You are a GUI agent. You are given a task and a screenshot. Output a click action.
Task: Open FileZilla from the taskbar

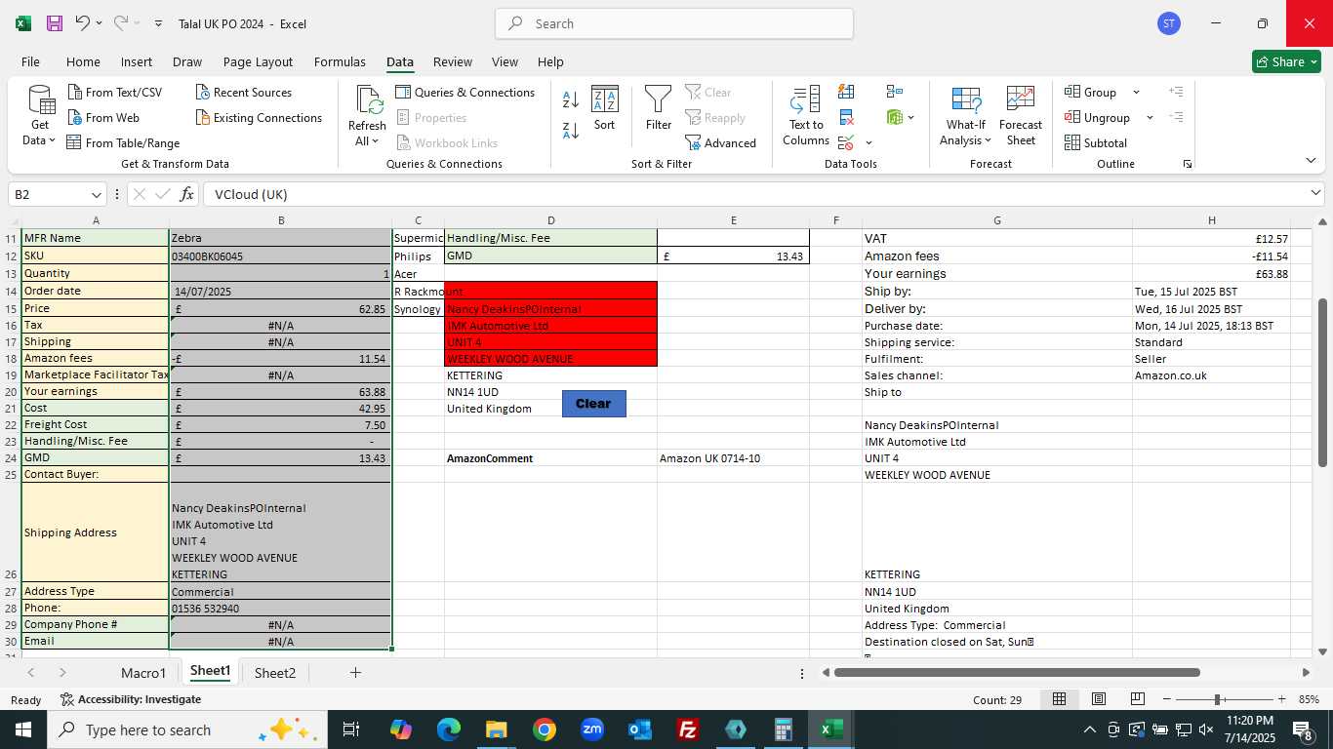688,729
